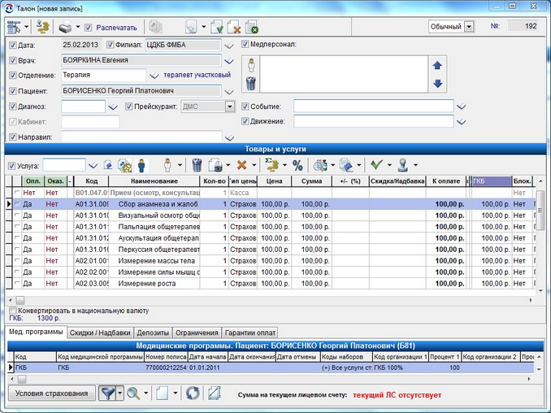551x413 pixels.
Task: Enable Конвертировать в национальную валюту checkbox
Action: pos(12,311)
